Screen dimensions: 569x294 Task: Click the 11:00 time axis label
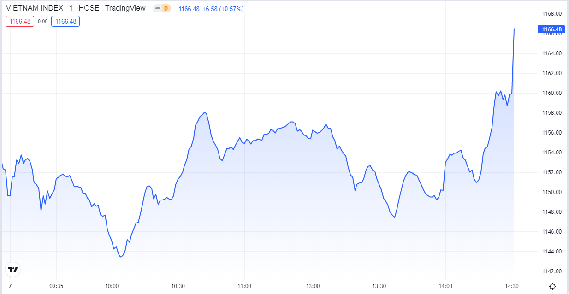pos(244,286)
